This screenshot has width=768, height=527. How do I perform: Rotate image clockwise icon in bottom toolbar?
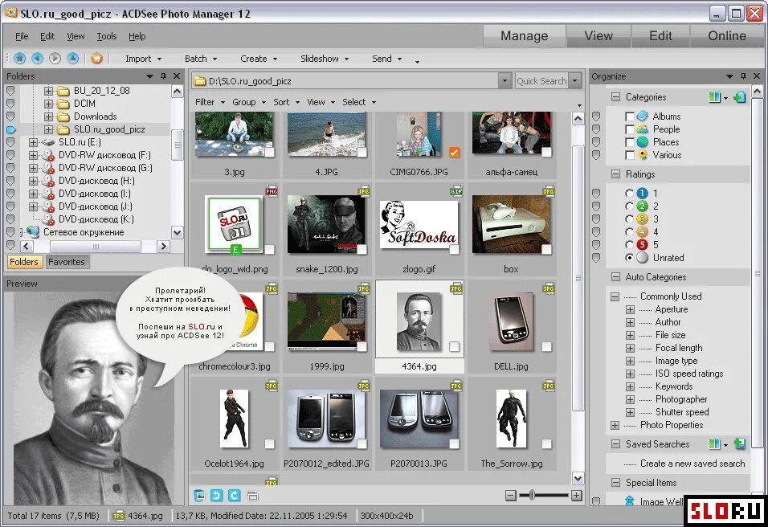(x=234, y=496)
